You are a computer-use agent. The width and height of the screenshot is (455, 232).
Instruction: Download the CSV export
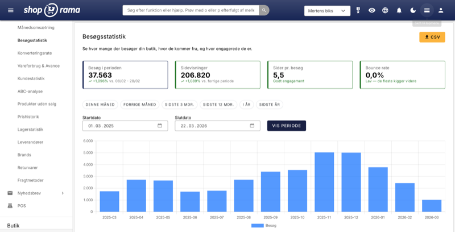click(432, 37)
